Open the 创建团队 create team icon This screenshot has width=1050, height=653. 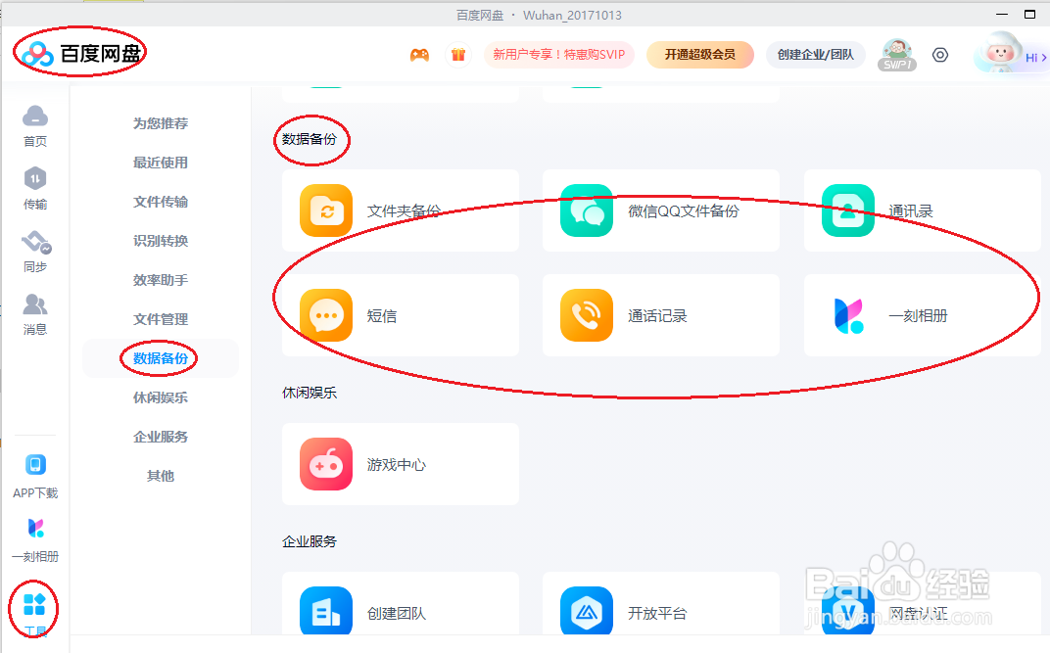(326, 610)
